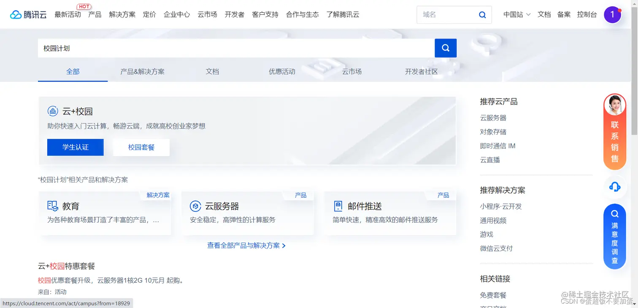Click 通用视频 solution link
The width and height of the screenshot is (638, 308).
(x=493, y=220)
